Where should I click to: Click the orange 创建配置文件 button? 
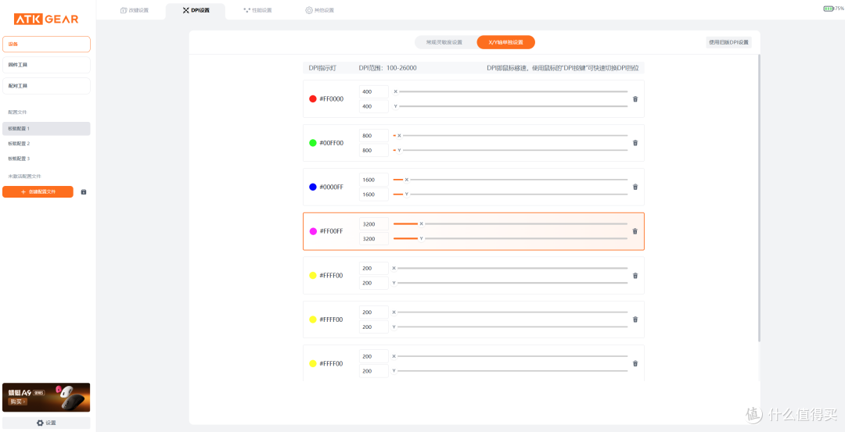tap(38, 192)
